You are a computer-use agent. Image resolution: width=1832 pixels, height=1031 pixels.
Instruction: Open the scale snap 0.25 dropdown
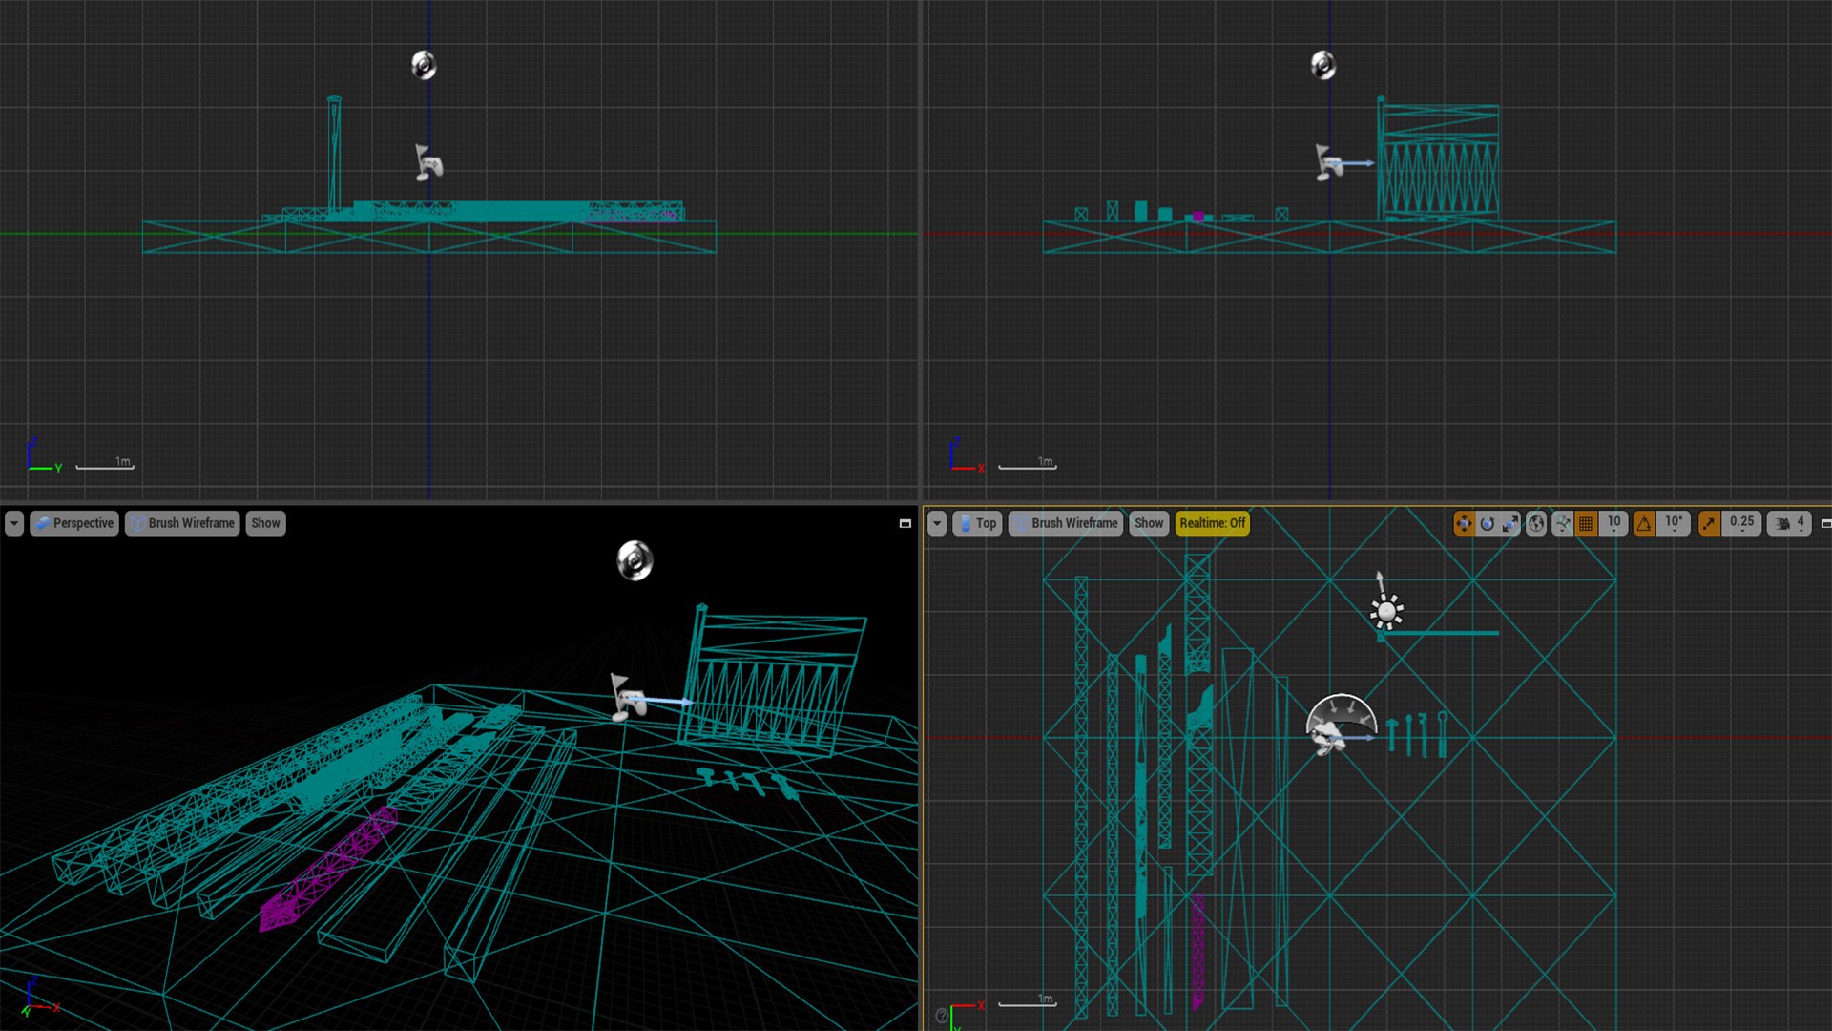pyautogui.click(x=1741, y=523)
